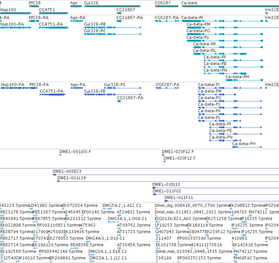Click EST label AT09762.3prime
Image resolution: width=279 pixels, height=263 pixels.
(x=134, y=225)
